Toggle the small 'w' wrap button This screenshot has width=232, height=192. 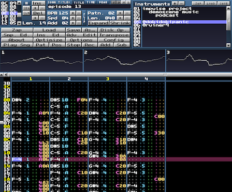pos(123,2)
